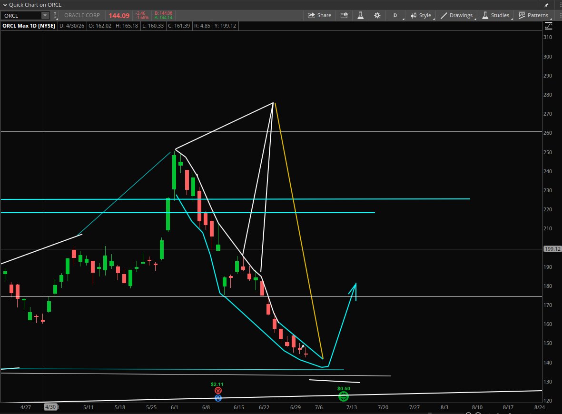Click the last price 144.09
This screenshot has height=414, width=562.
[x=119, y=16]
